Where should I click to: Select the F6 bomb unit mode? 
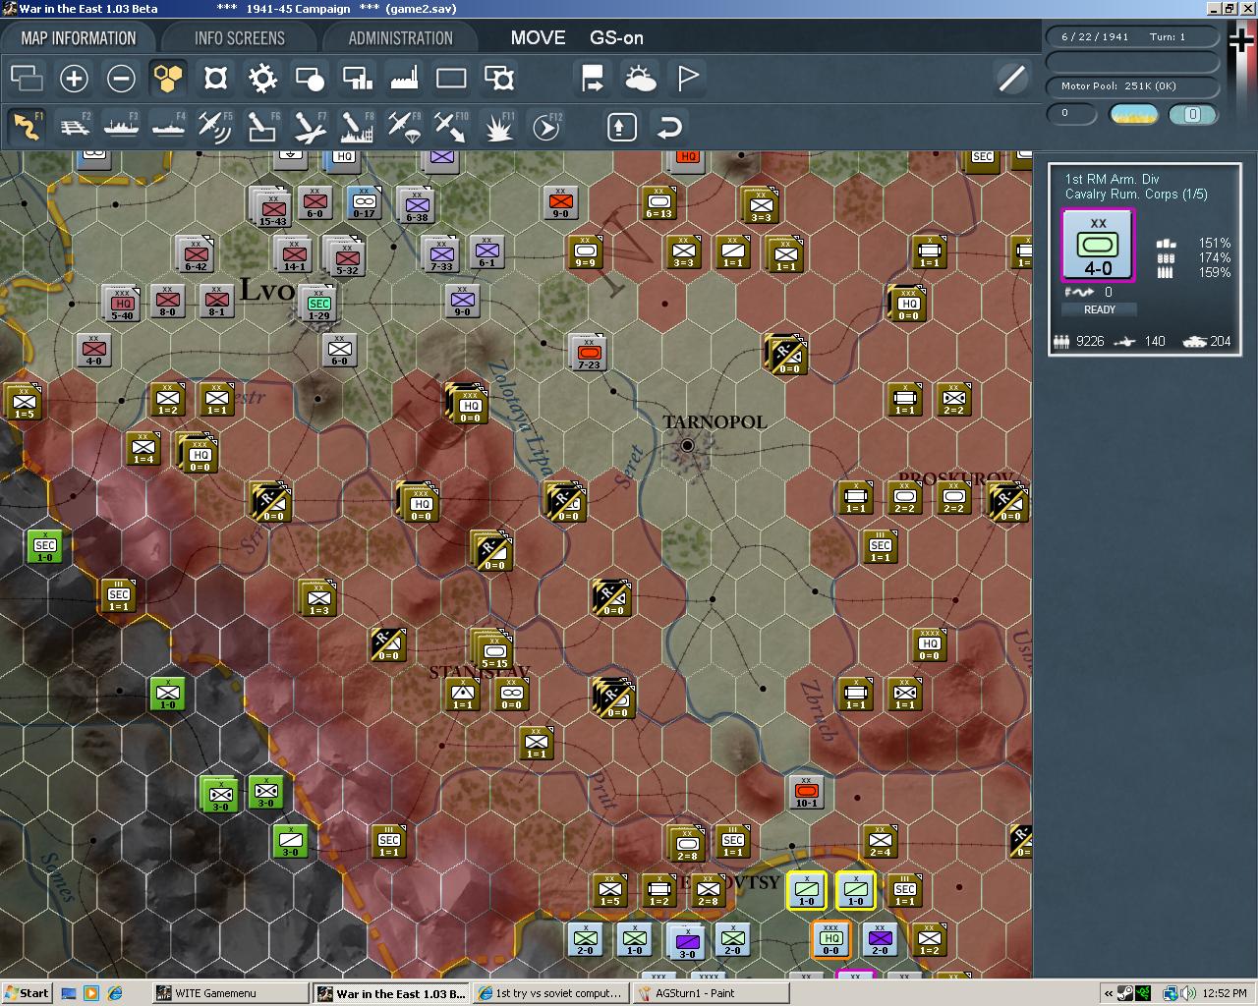(262, 127)
